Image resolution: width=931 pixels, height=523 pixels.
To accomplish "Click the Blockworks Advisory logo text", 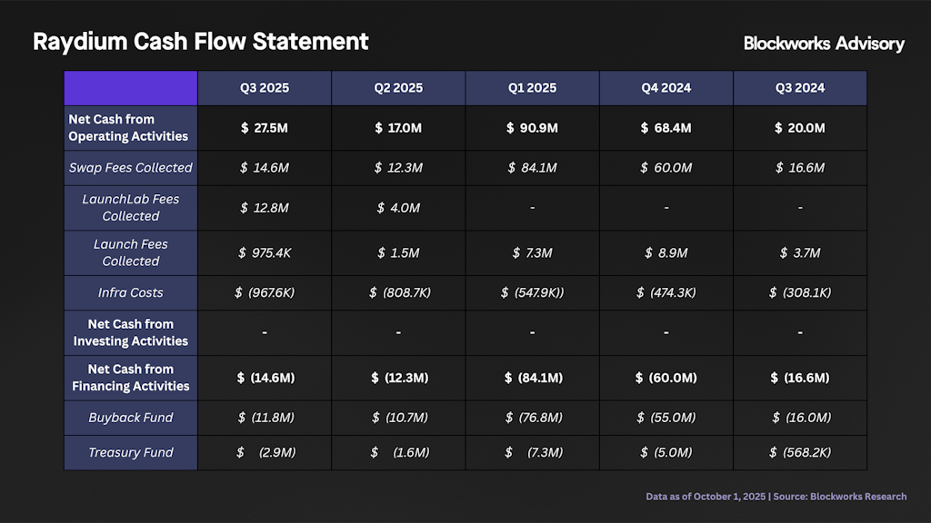I will coord(824,44).
